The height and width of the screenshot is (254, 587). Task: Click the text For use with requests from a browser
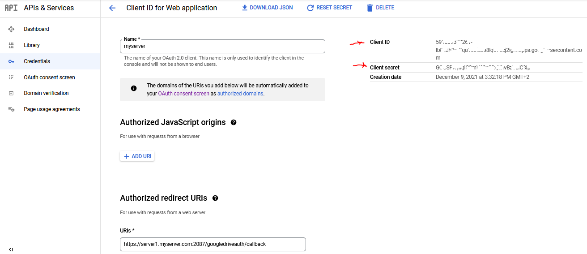tap(160, 136)
